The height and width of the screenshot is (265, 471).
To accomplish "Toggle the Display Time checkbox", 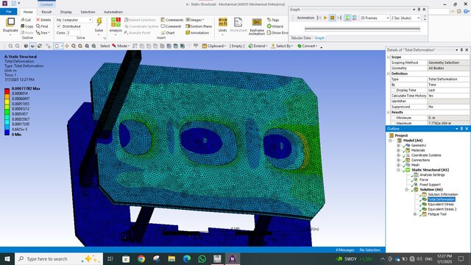I will (393, 90).
